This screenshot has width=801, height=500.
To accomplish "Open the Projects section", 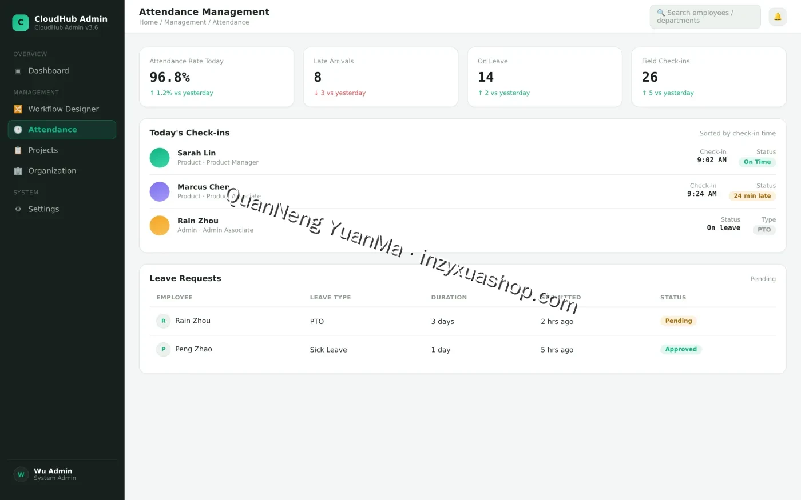I will [x=62, y=150].
